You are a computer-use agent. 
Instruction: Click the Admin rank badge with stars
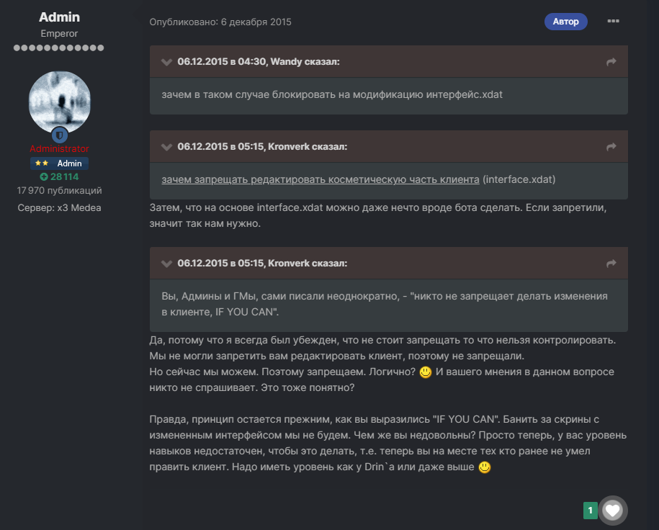(x=59, y=163)
